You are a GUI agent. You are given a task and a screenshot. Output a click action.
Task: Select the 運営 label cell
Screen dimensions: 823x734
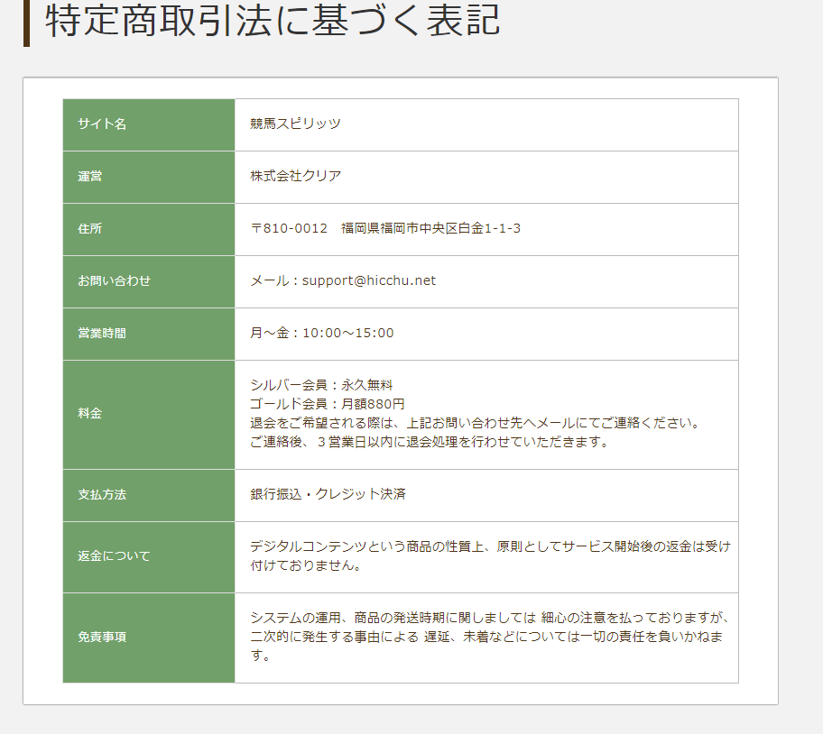coord(149,178)
